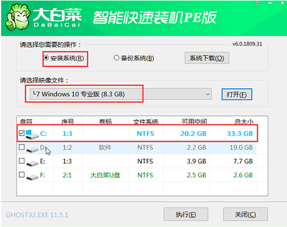
Task: Click the 文件系统 column header
Action: 146,122
